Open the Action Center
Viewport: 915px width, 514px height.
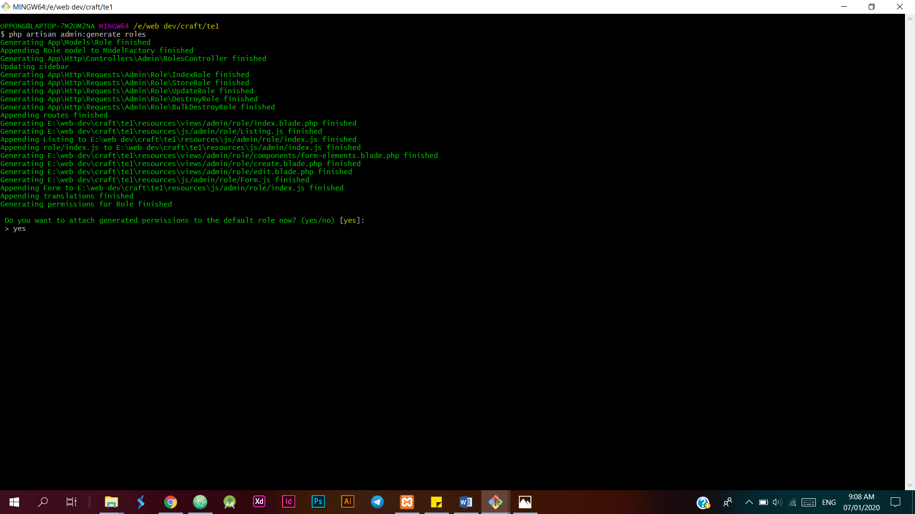pyautogui.click(x=895, y=502)
